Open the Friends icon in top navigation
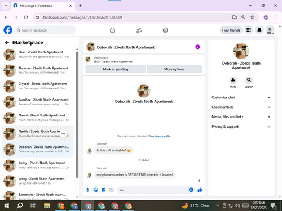282x211 pixels. pyautogui.click(x=139, y=30)
